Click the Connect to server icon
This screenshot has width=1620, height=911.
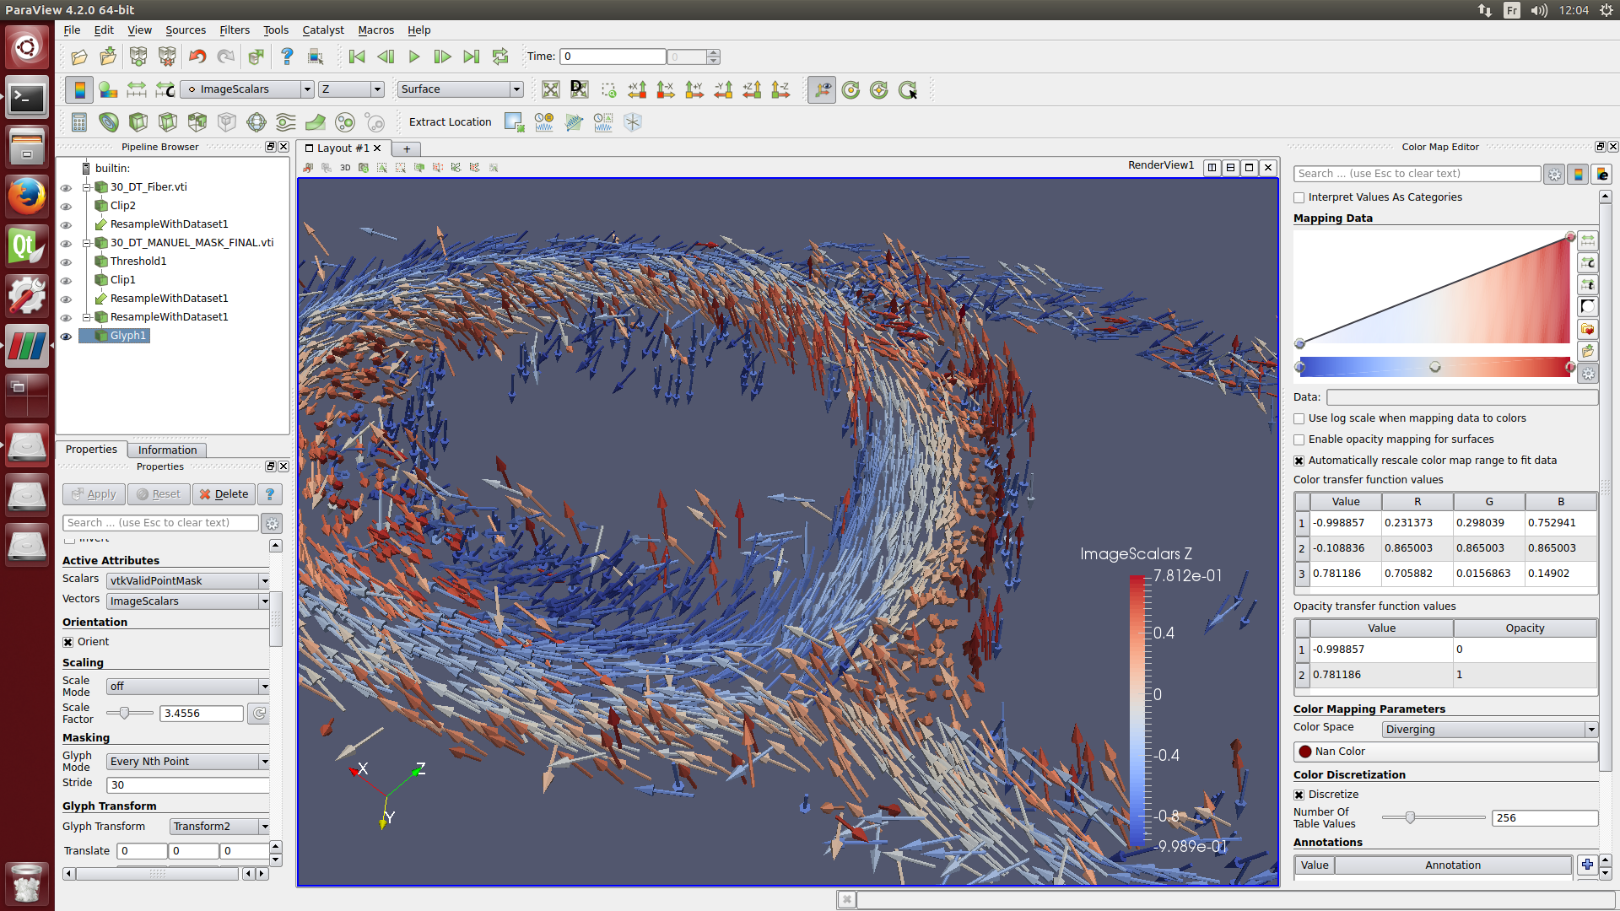tap(138, 57)
